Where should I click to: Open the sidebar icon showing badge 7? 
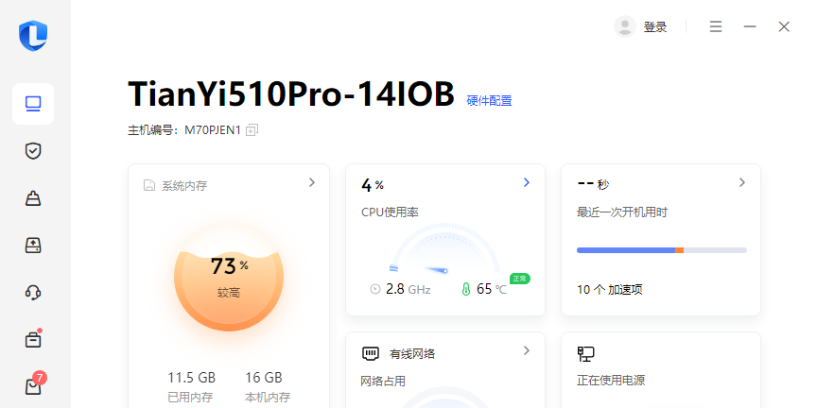pos(33,385)
